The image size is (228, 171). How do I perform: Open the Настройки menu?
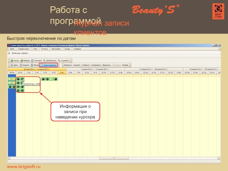click(x=56, y=49)
